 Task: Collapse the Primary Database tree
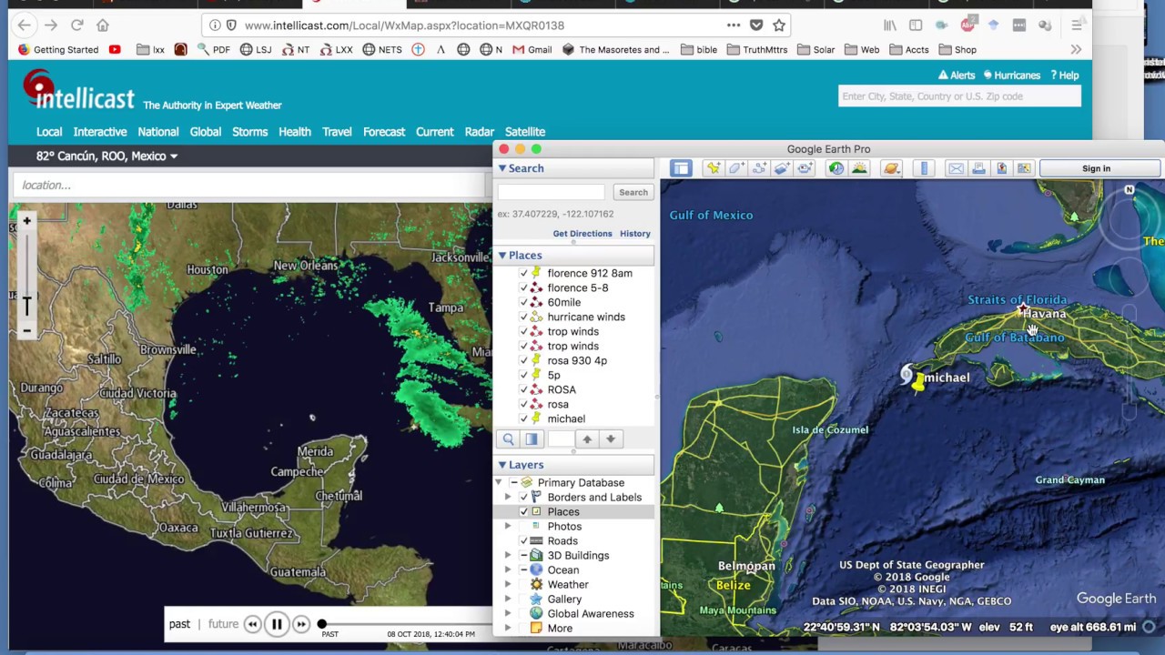pos(498,483)
